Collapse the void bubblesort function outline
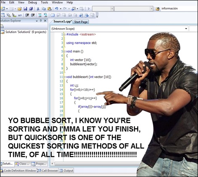The image size is (198, 177). pos(64,77)
